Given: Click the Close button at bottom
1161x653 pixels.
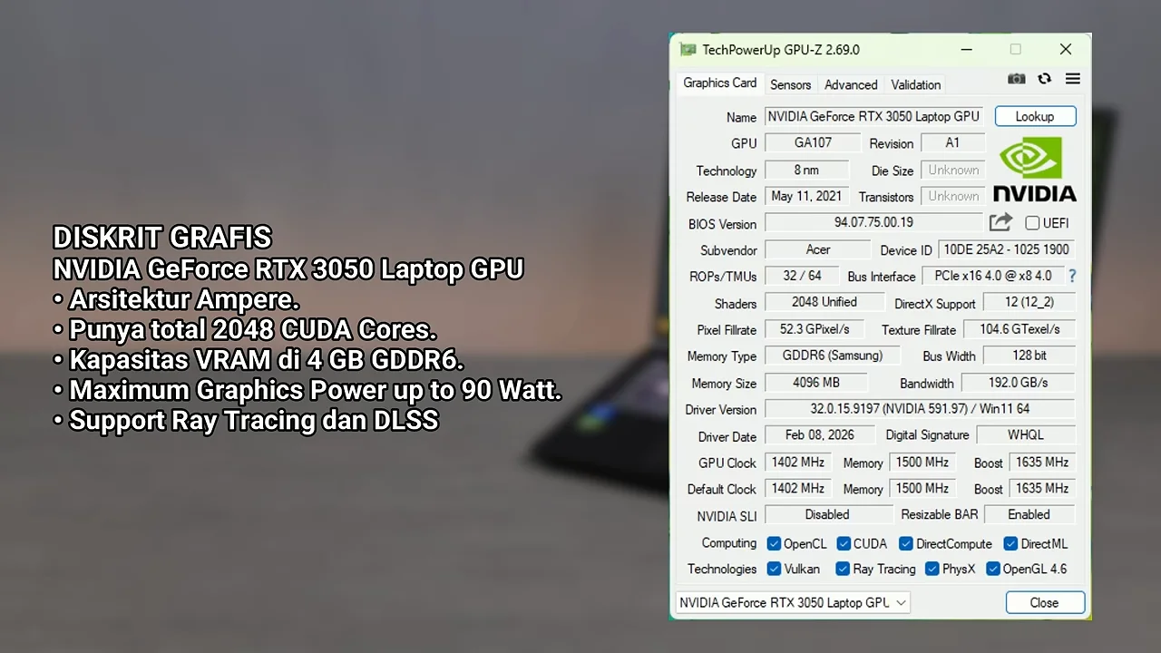Looking at the screenshot, I should 1044,602.
